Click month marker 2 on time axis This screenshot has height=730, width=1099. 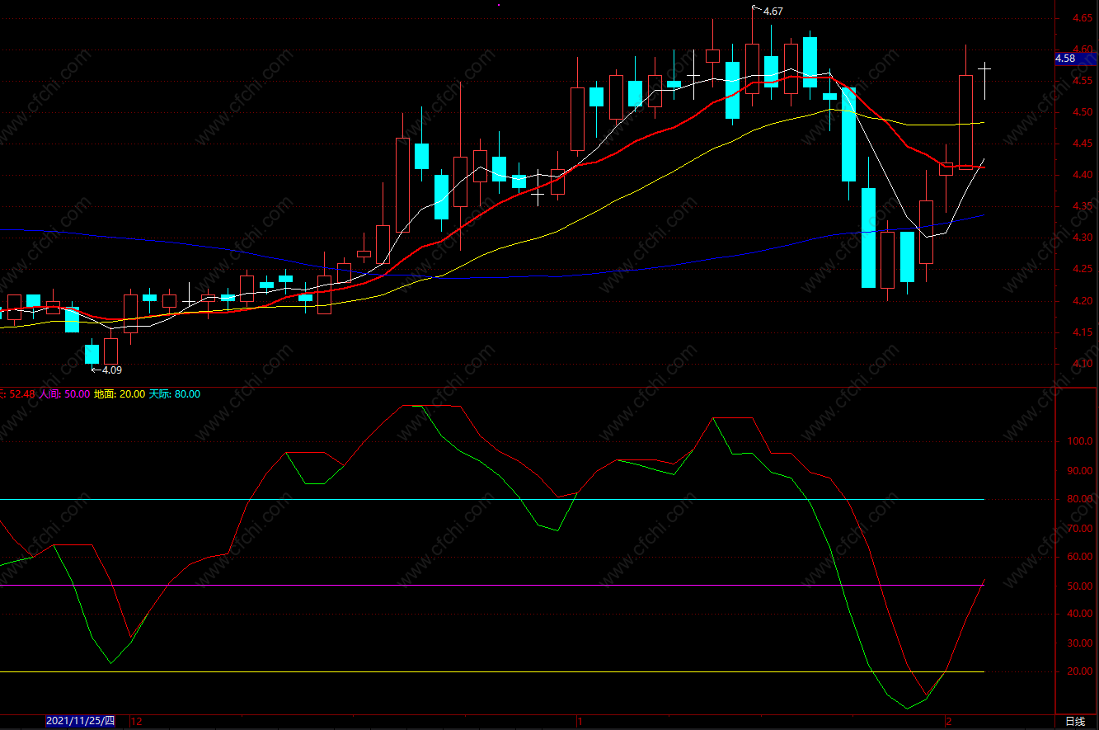(x=949, y=722)
